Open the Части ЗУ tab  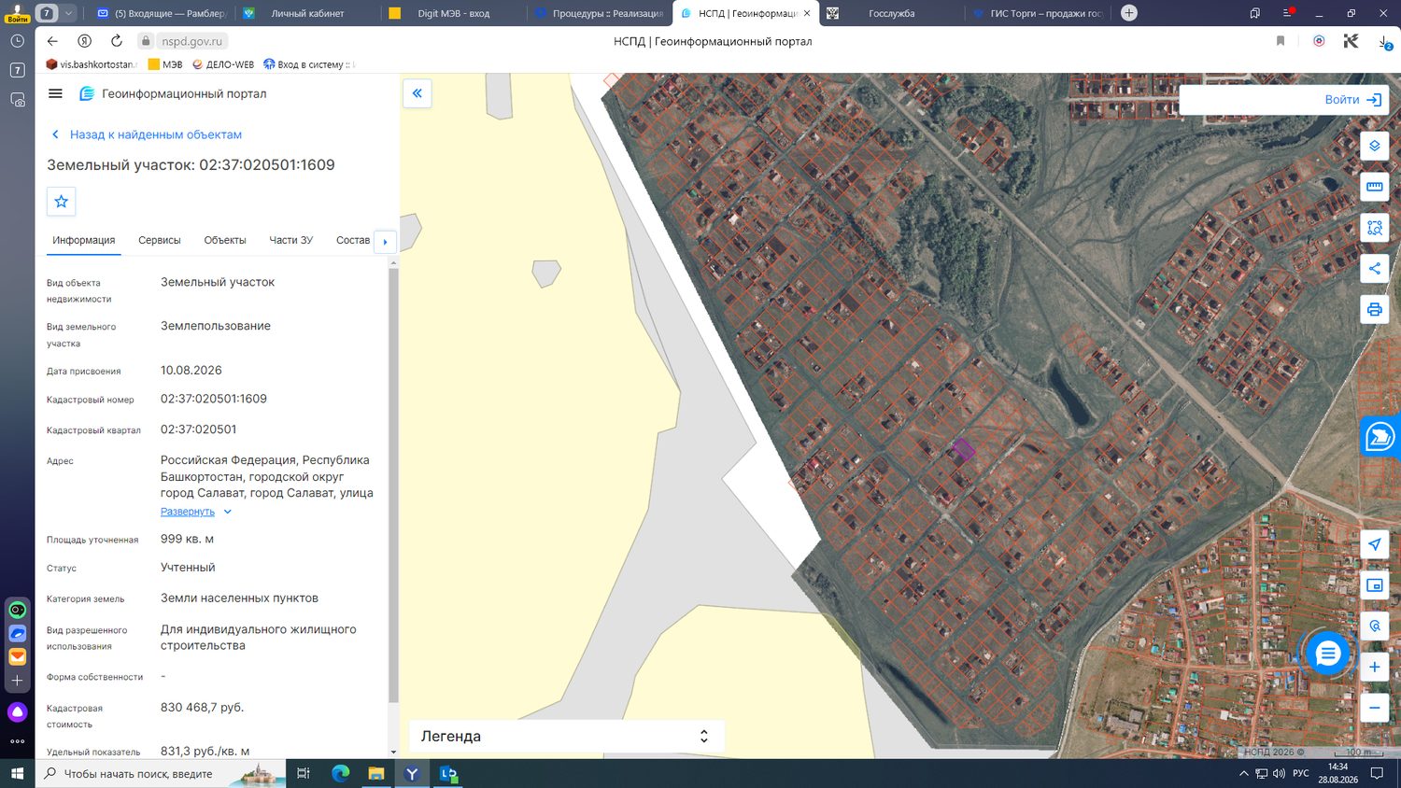[x=291, y=240]
